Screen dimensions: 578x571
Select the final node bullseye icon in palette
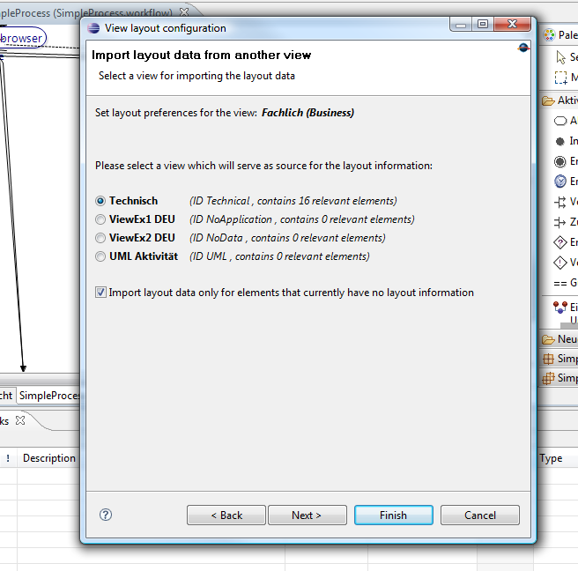tap(560, 161)
